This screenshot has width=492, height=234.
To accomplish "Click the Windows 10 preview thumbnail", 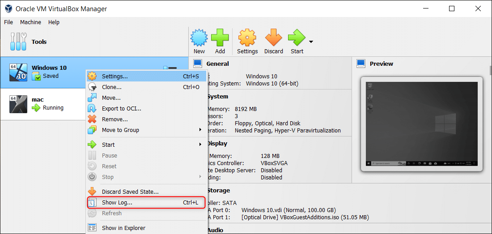I will [421, 124].
